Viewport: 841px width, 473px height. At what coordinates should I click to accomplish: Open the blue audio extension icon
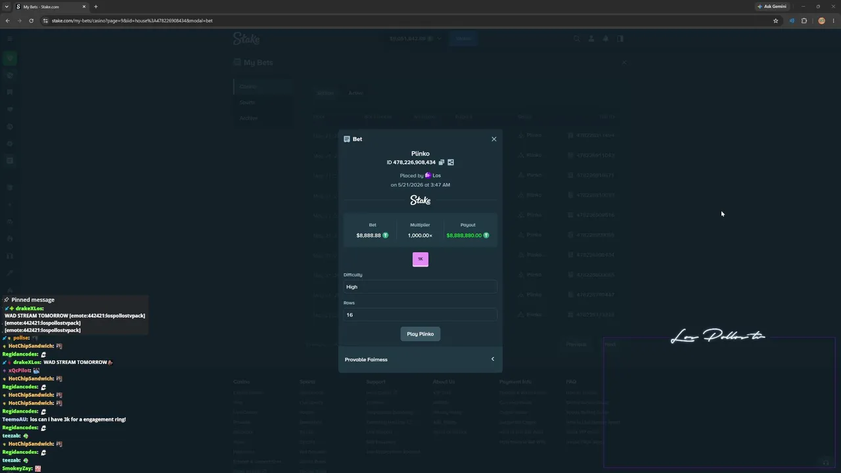(x=792, y=20)
